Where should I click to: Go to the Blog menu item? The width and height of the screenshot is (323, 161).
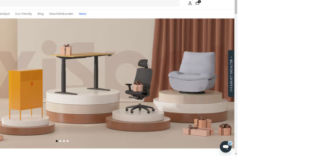[x=40, y=14]
